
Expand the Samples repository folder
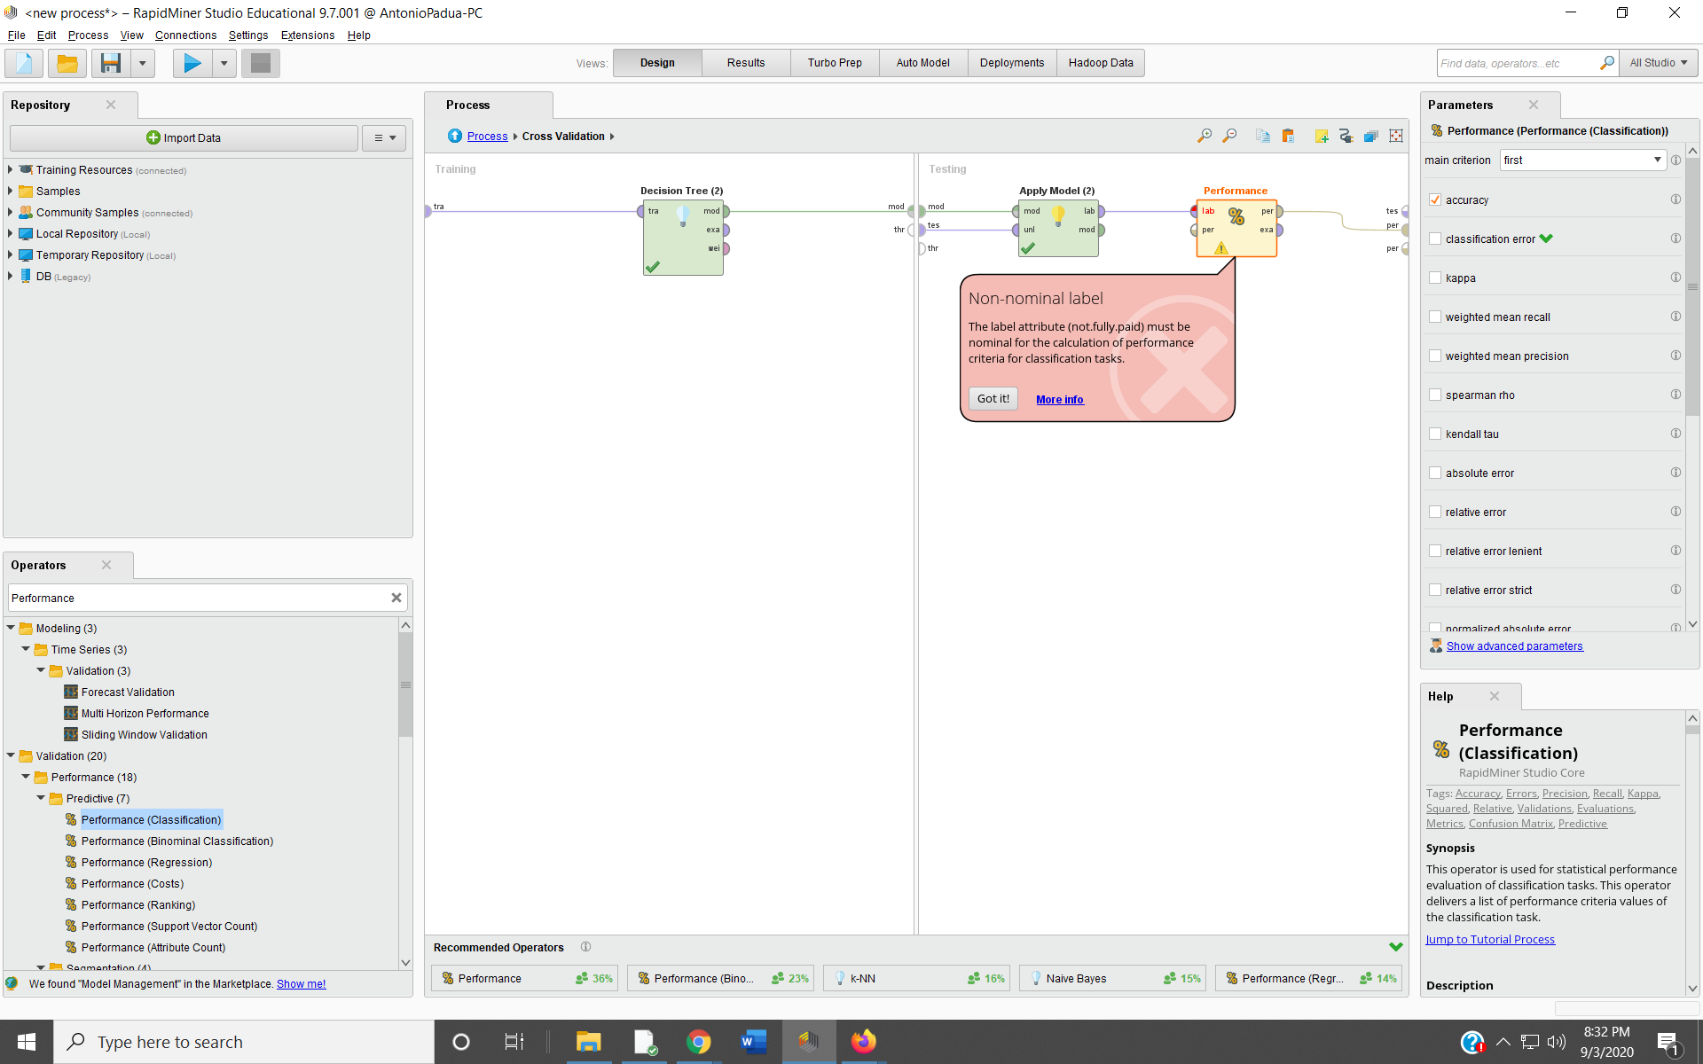10,191
